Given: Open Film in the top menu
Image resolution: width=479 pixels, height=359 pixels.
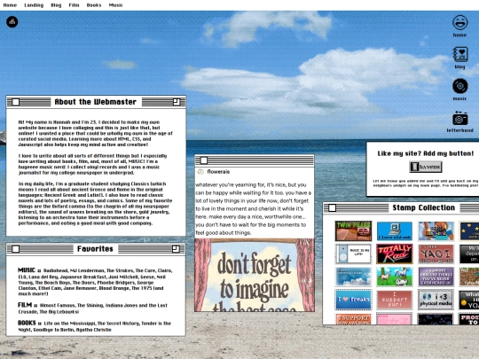Looking at the screenshot, I should pyautogui.click(x=74, y=5).
